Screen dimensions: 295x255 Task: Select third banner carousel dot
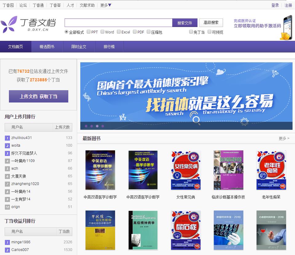[97, 126]
